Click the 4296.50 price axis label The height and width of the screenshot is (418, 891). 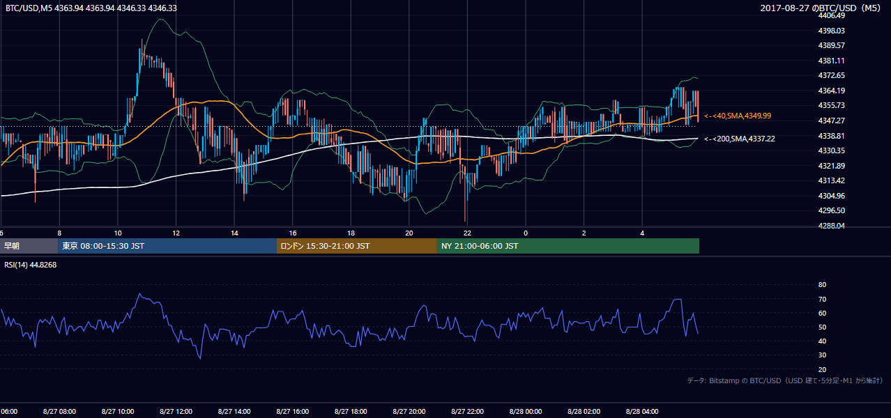pyautogui.click(x=832, y=210)
